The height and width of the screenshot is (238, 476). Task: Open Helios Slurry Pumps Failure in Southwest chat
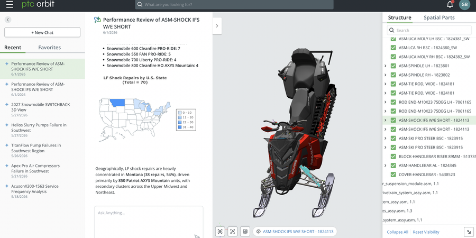(42, 130)
